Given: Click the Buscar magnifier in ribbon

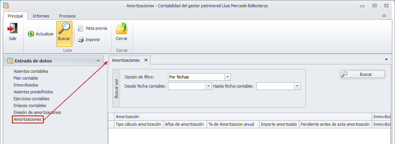Looking at the screenshot, I should point(64,29).
